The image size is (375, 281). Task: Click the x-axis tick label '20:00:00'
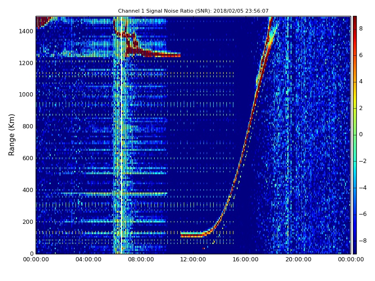coord(298,259)
